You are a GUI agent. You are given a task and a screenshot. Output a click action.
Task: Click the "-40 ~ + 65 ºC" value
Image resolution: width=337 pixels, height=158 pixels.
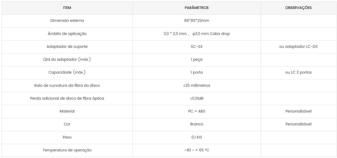tap(196, 150)
